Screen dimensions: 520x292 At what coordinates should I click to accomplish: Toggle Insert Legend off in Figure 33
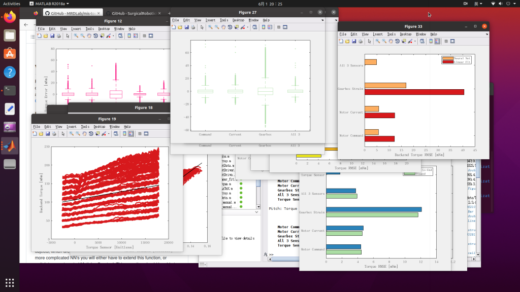(437, 42)
